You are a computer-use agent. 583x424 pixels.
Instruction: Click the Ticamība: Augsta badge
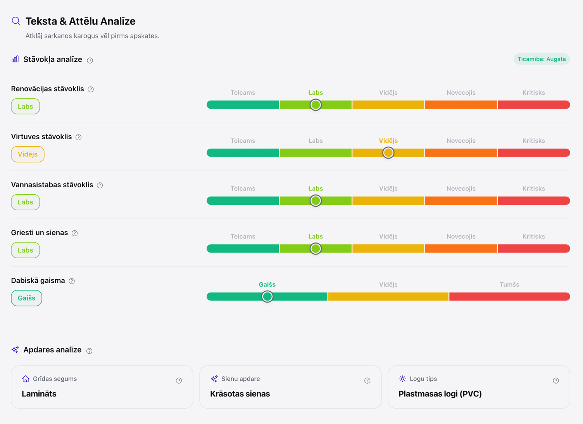[x=542, y=59]
